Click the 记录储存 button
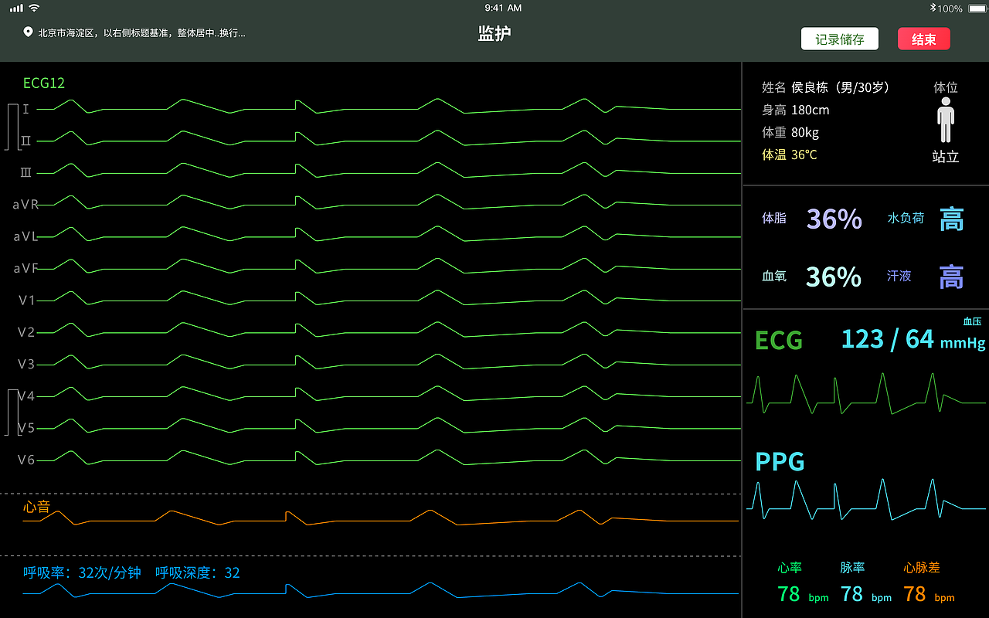This screenshot has height=618, width=989. click(840, 39)
